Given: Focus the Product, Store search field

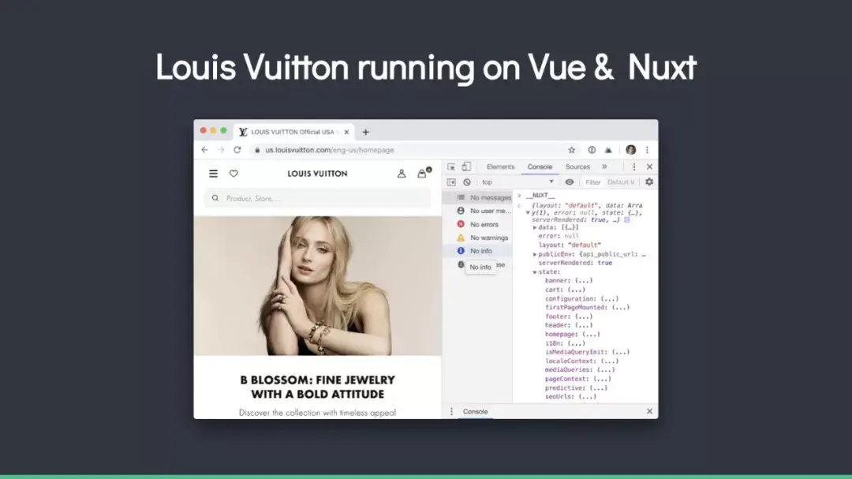Looking at the screenshot, I should [x=318, y=198].
